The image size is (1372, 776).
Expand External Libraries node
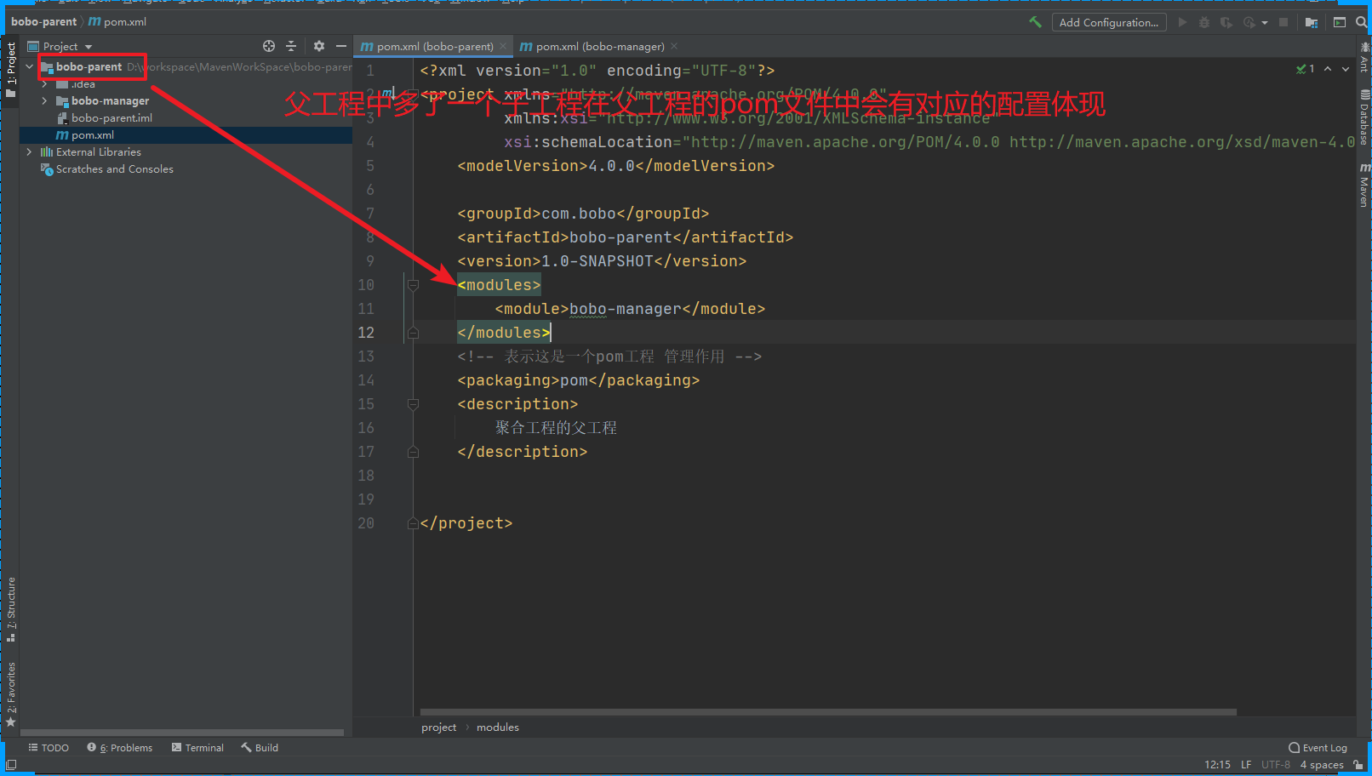pos(30,151)
